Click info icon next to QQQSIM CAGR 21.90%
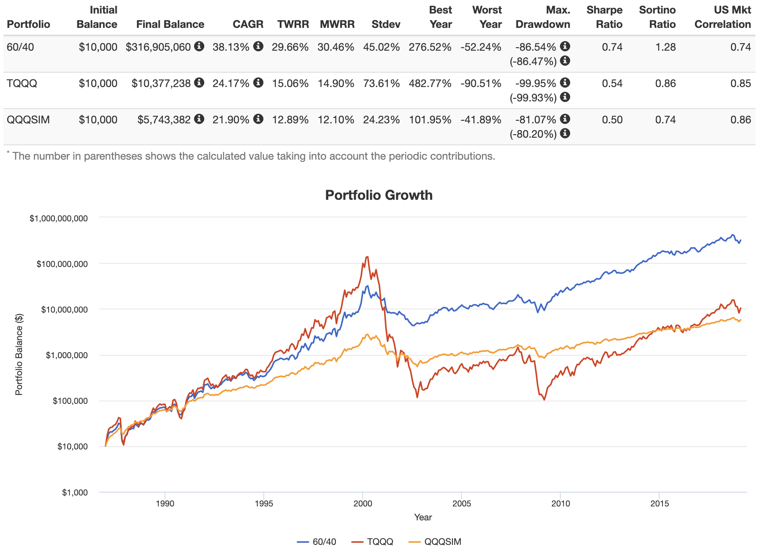 point(258,119)
